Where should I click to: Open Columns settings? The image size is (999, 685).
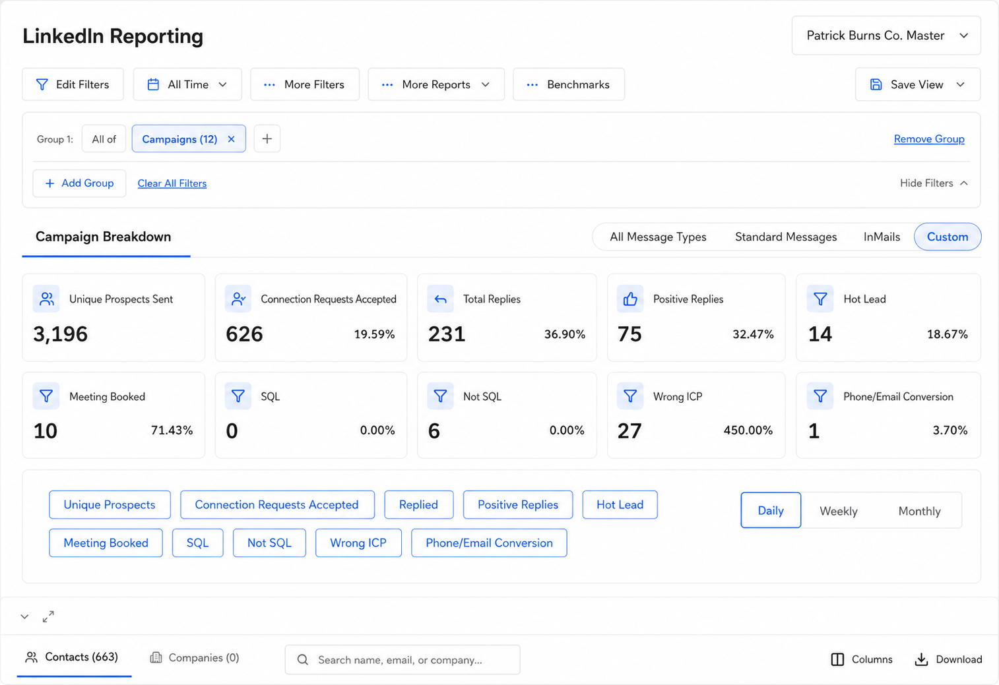862,659
